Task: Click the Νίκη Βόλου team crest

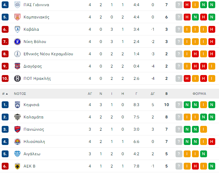Action: click(17, 42)
